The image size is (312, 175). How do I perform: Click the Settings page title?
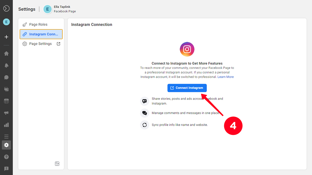click(x=27, y=9)
